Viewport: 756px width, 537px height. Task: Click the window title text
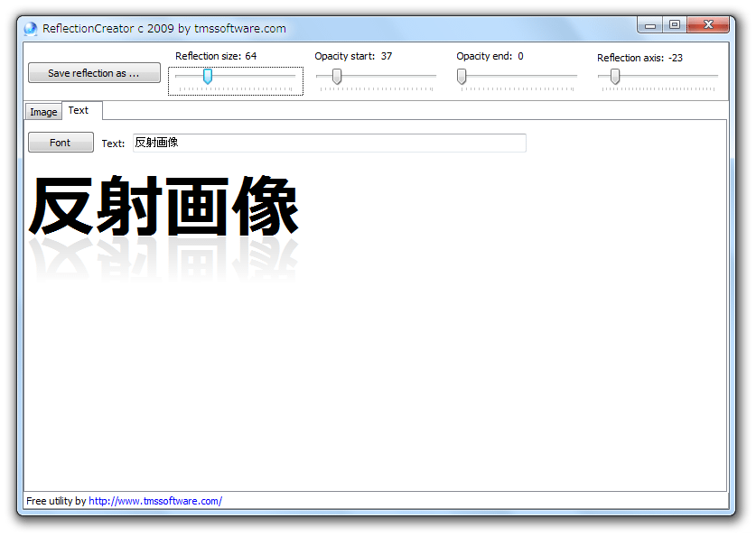pos(163,28)
